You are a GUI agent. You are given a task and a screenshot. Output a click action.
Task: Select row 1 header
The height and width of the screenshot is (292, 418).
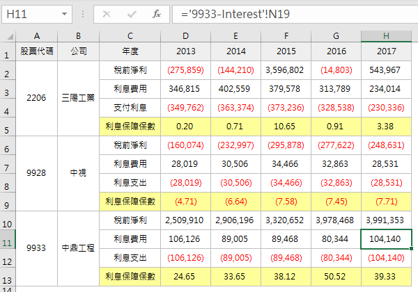(x=8, y=51)
